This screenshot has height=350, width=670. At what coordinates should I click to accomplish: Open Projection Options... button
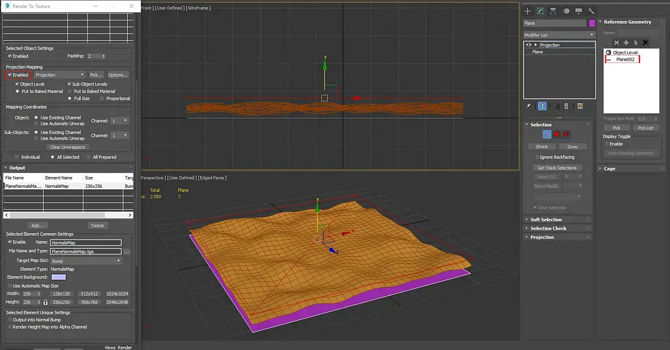point(118,75)
